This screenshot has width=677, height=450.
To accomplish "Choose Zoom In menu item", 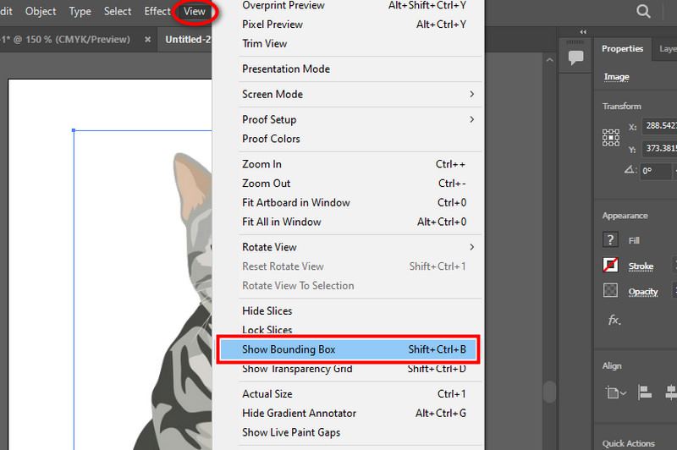I will click(354, 164).
